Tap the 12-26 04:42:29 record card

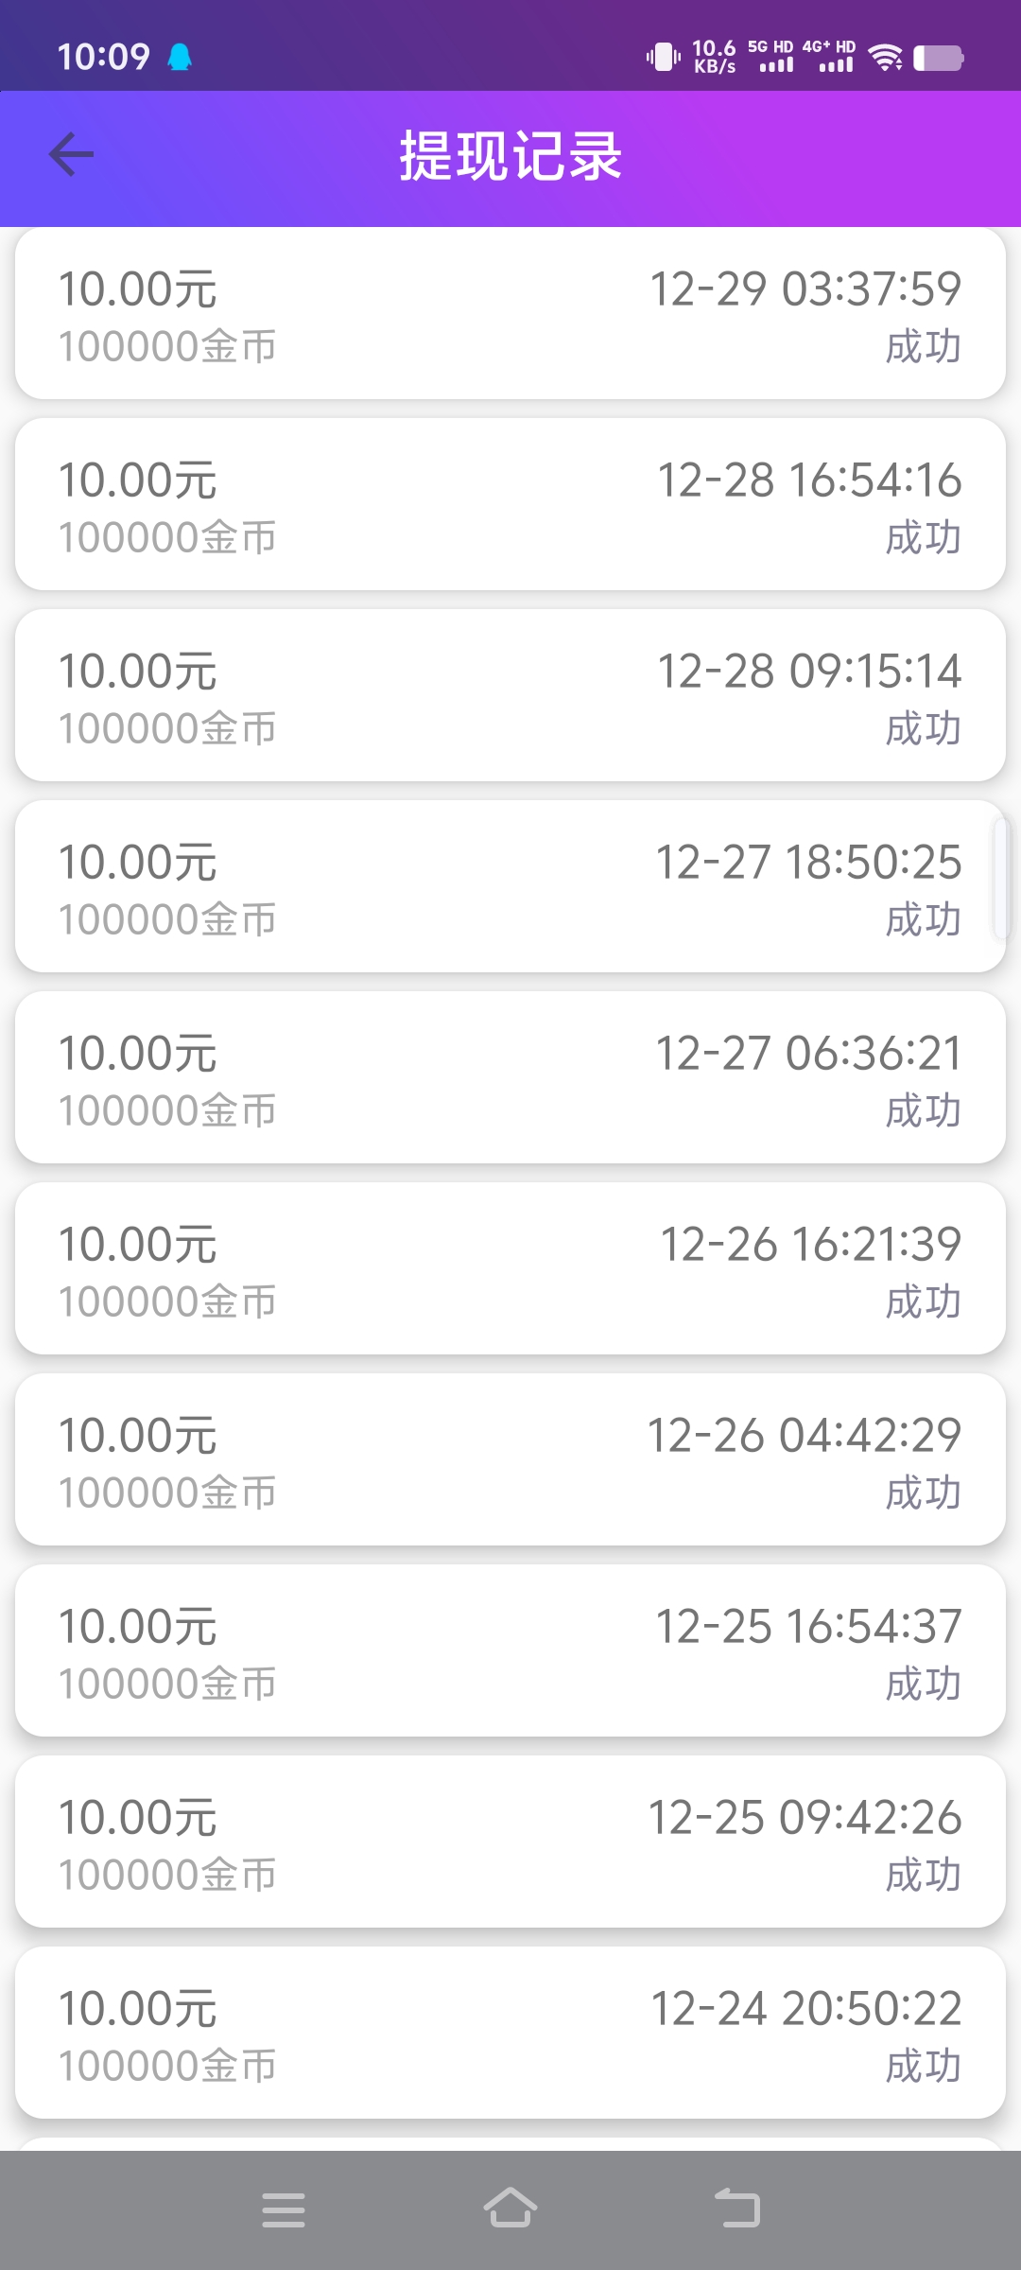[x=510, y=1460]
